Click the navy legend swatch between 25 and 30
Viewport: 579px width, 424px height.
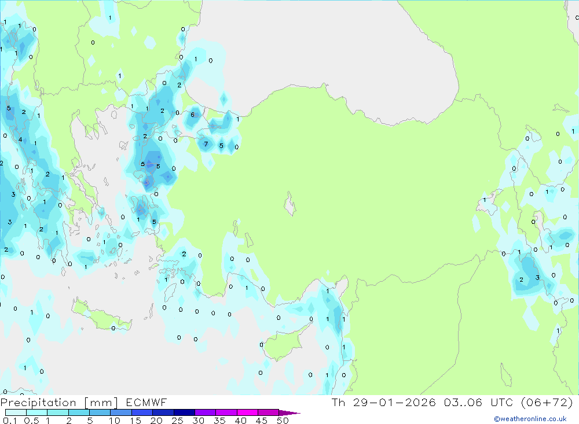[184, 412]
